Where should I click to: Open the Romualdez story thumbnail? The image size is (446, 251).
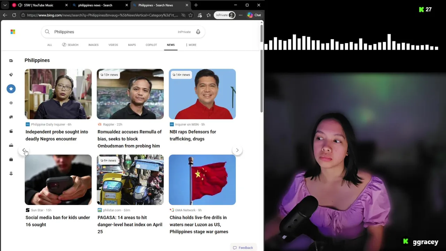tap(130, 94)
